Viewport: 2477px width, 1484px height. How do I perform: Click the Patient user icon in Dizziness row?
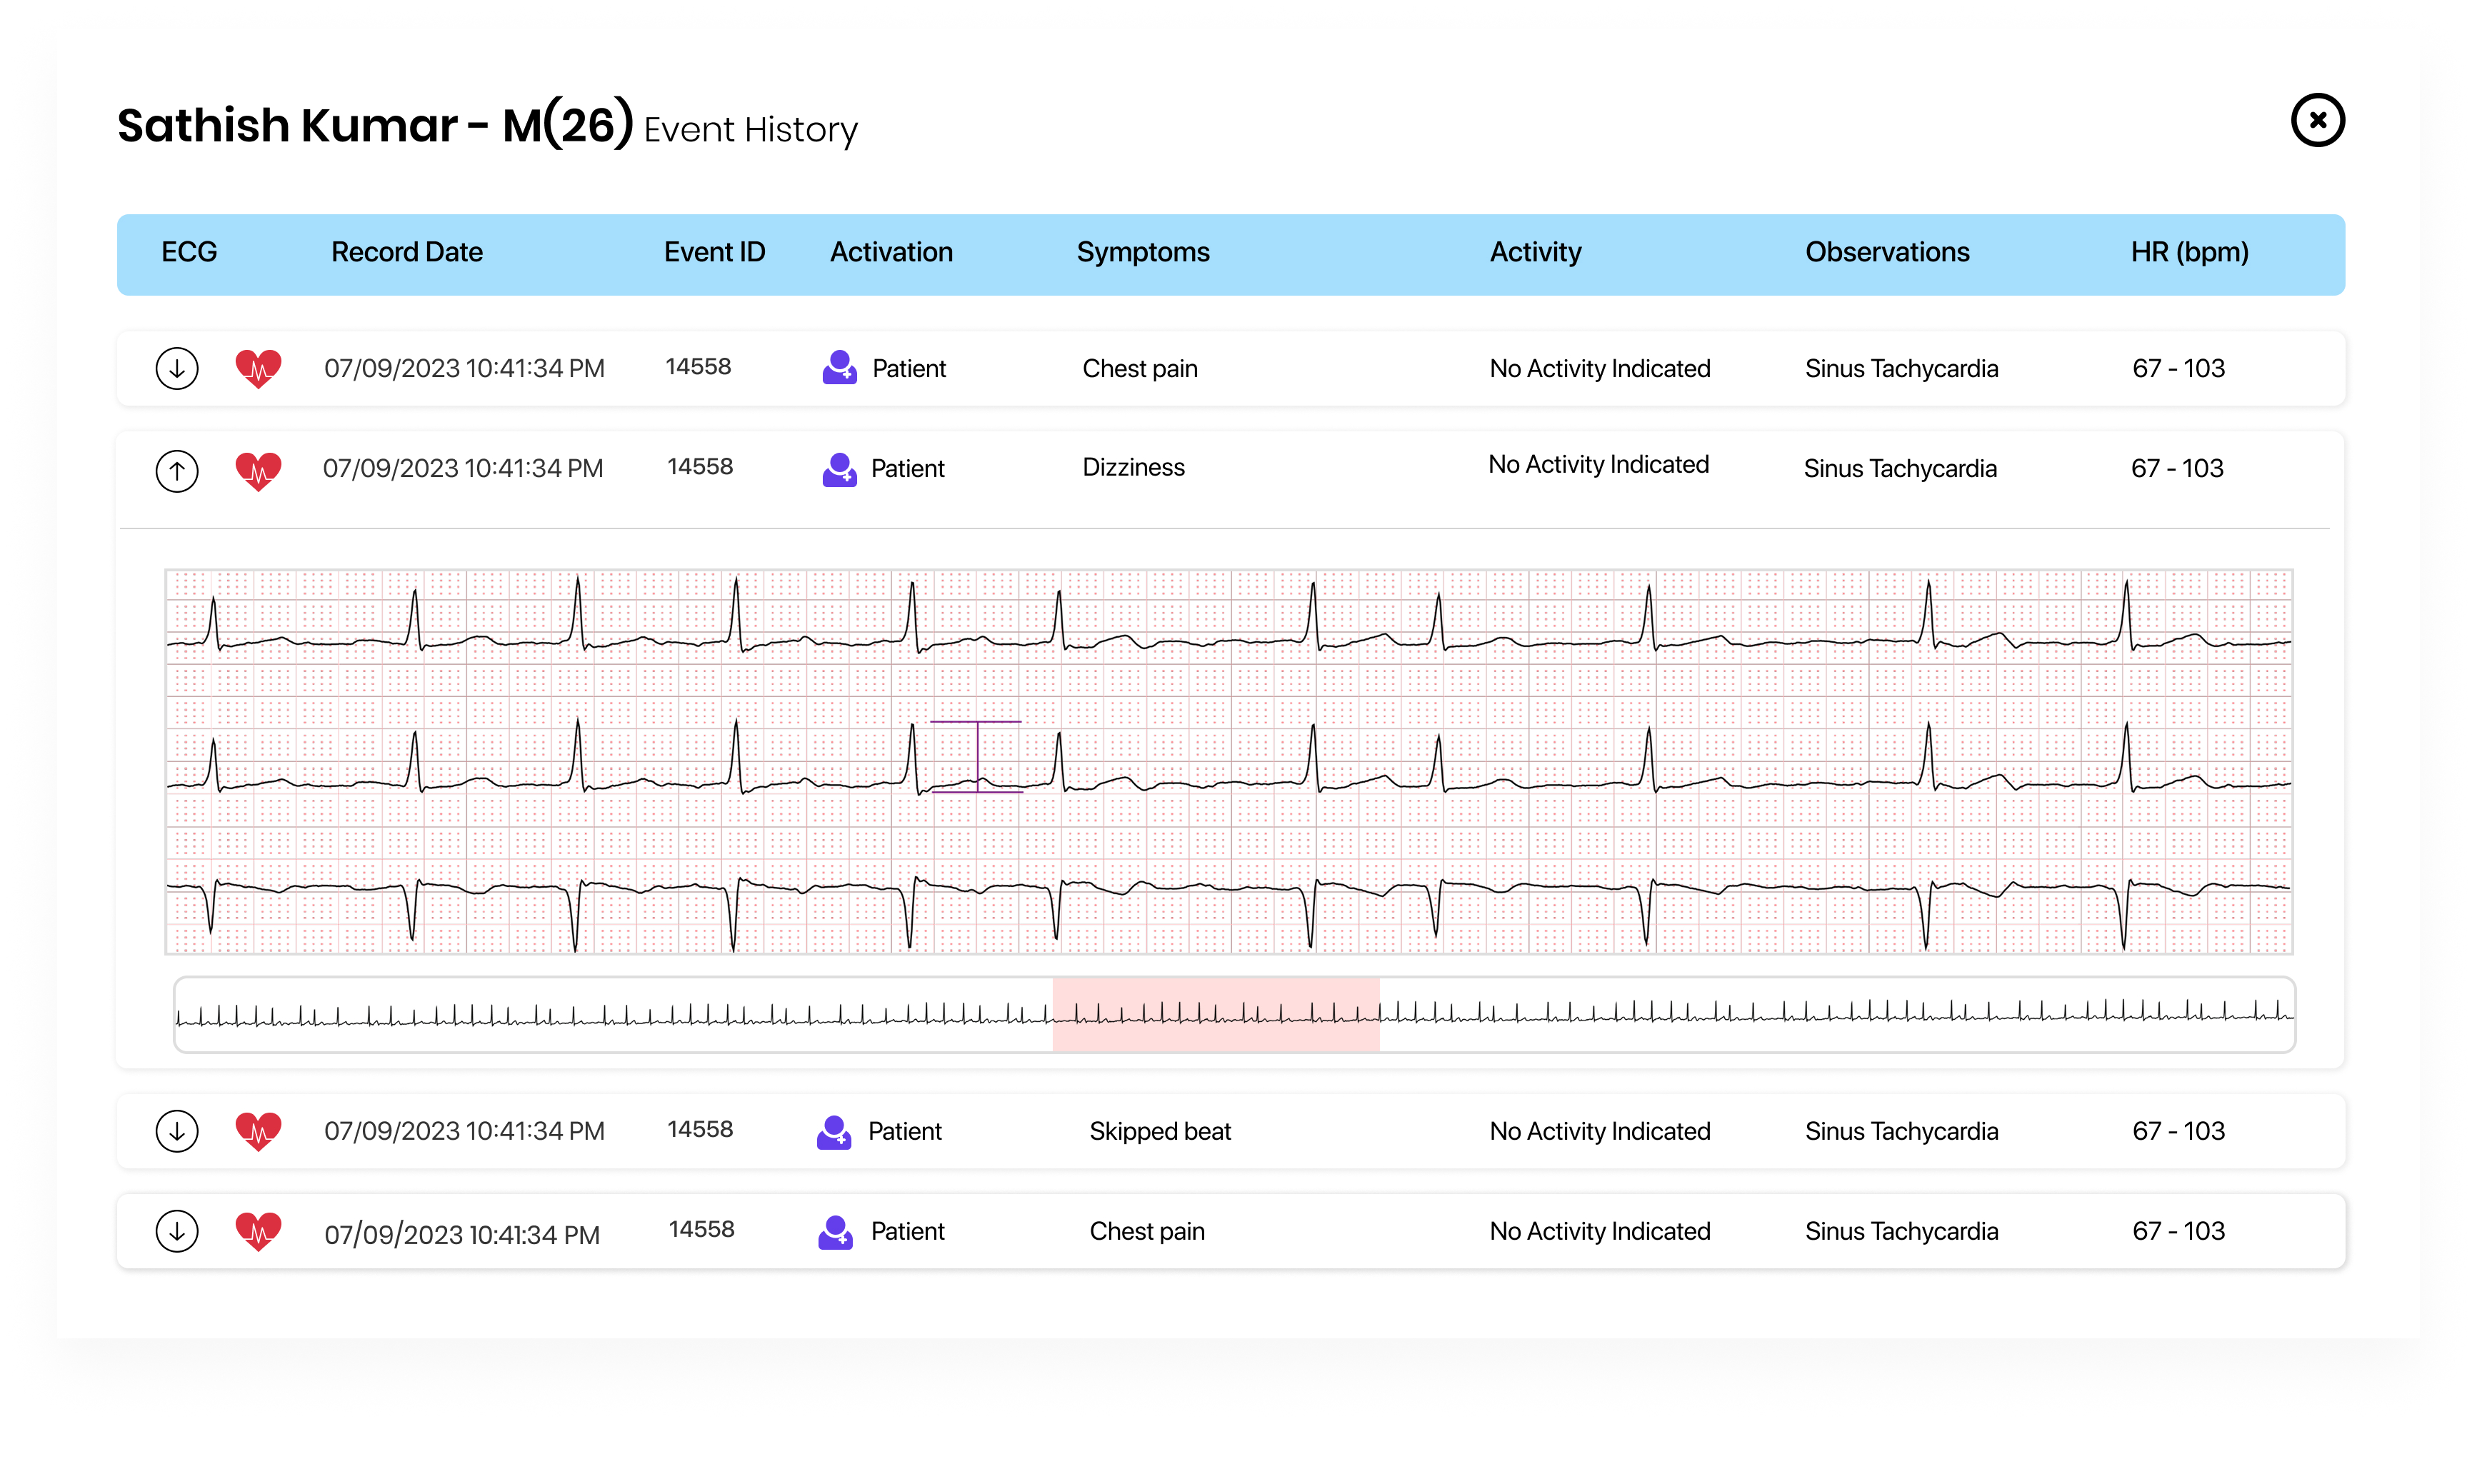[x=839, y=469]
